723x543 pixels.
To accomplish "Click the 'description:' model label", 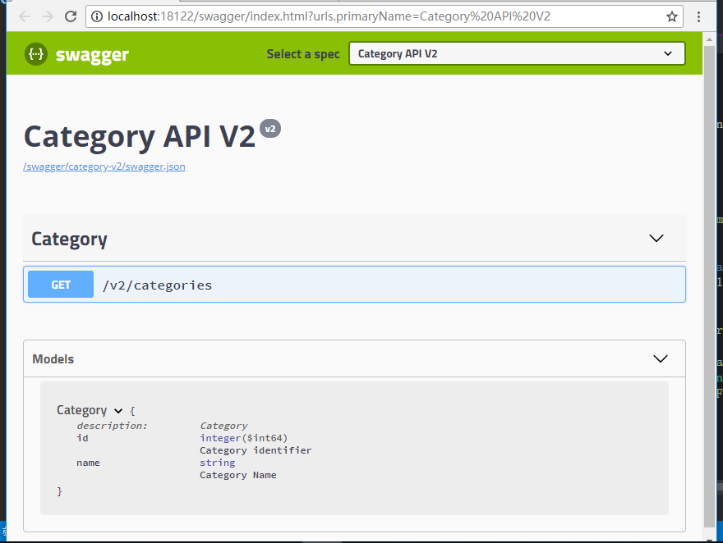I will pos(112,426).
